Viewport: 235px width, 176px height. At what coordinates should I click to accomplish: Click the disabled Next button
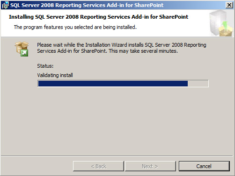pyautogui.click(x=150, y=166)
